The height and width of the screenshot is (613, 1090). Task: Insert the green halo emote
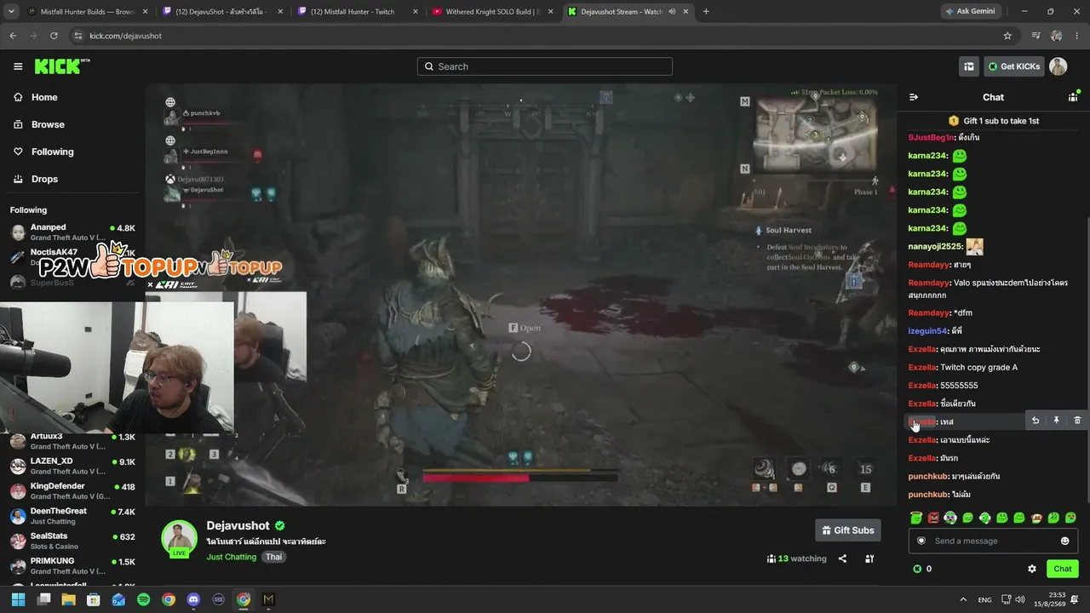916,518
